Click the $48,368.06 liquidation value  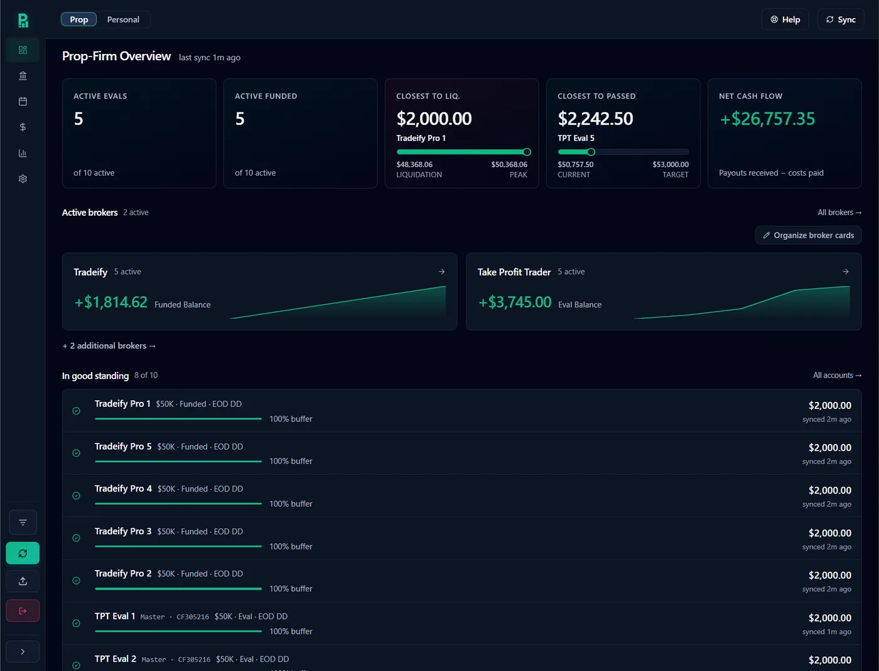(414, 164)
